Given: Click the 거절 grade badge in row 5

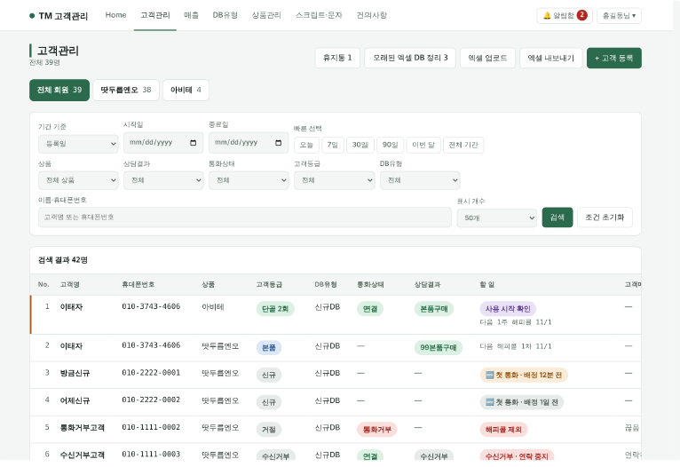Looking at the screenshot, I should pos(269,430).
